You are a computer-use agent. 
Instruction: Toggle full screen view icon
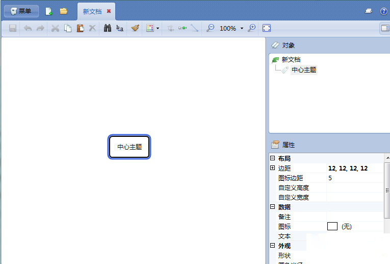(267, 28)
